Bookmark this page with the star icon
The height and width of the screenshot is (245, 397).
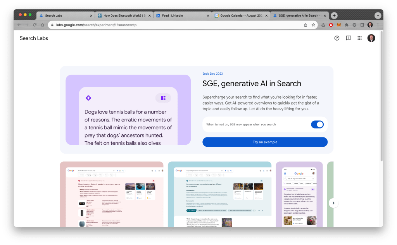(313, 25)
